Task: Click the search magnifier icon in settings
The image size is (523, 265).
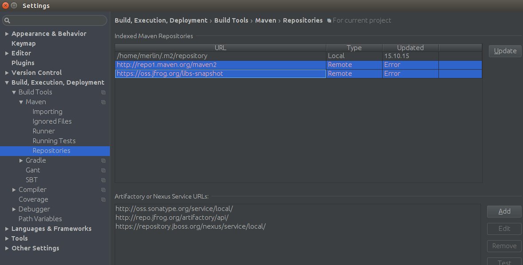Action: 8,21
